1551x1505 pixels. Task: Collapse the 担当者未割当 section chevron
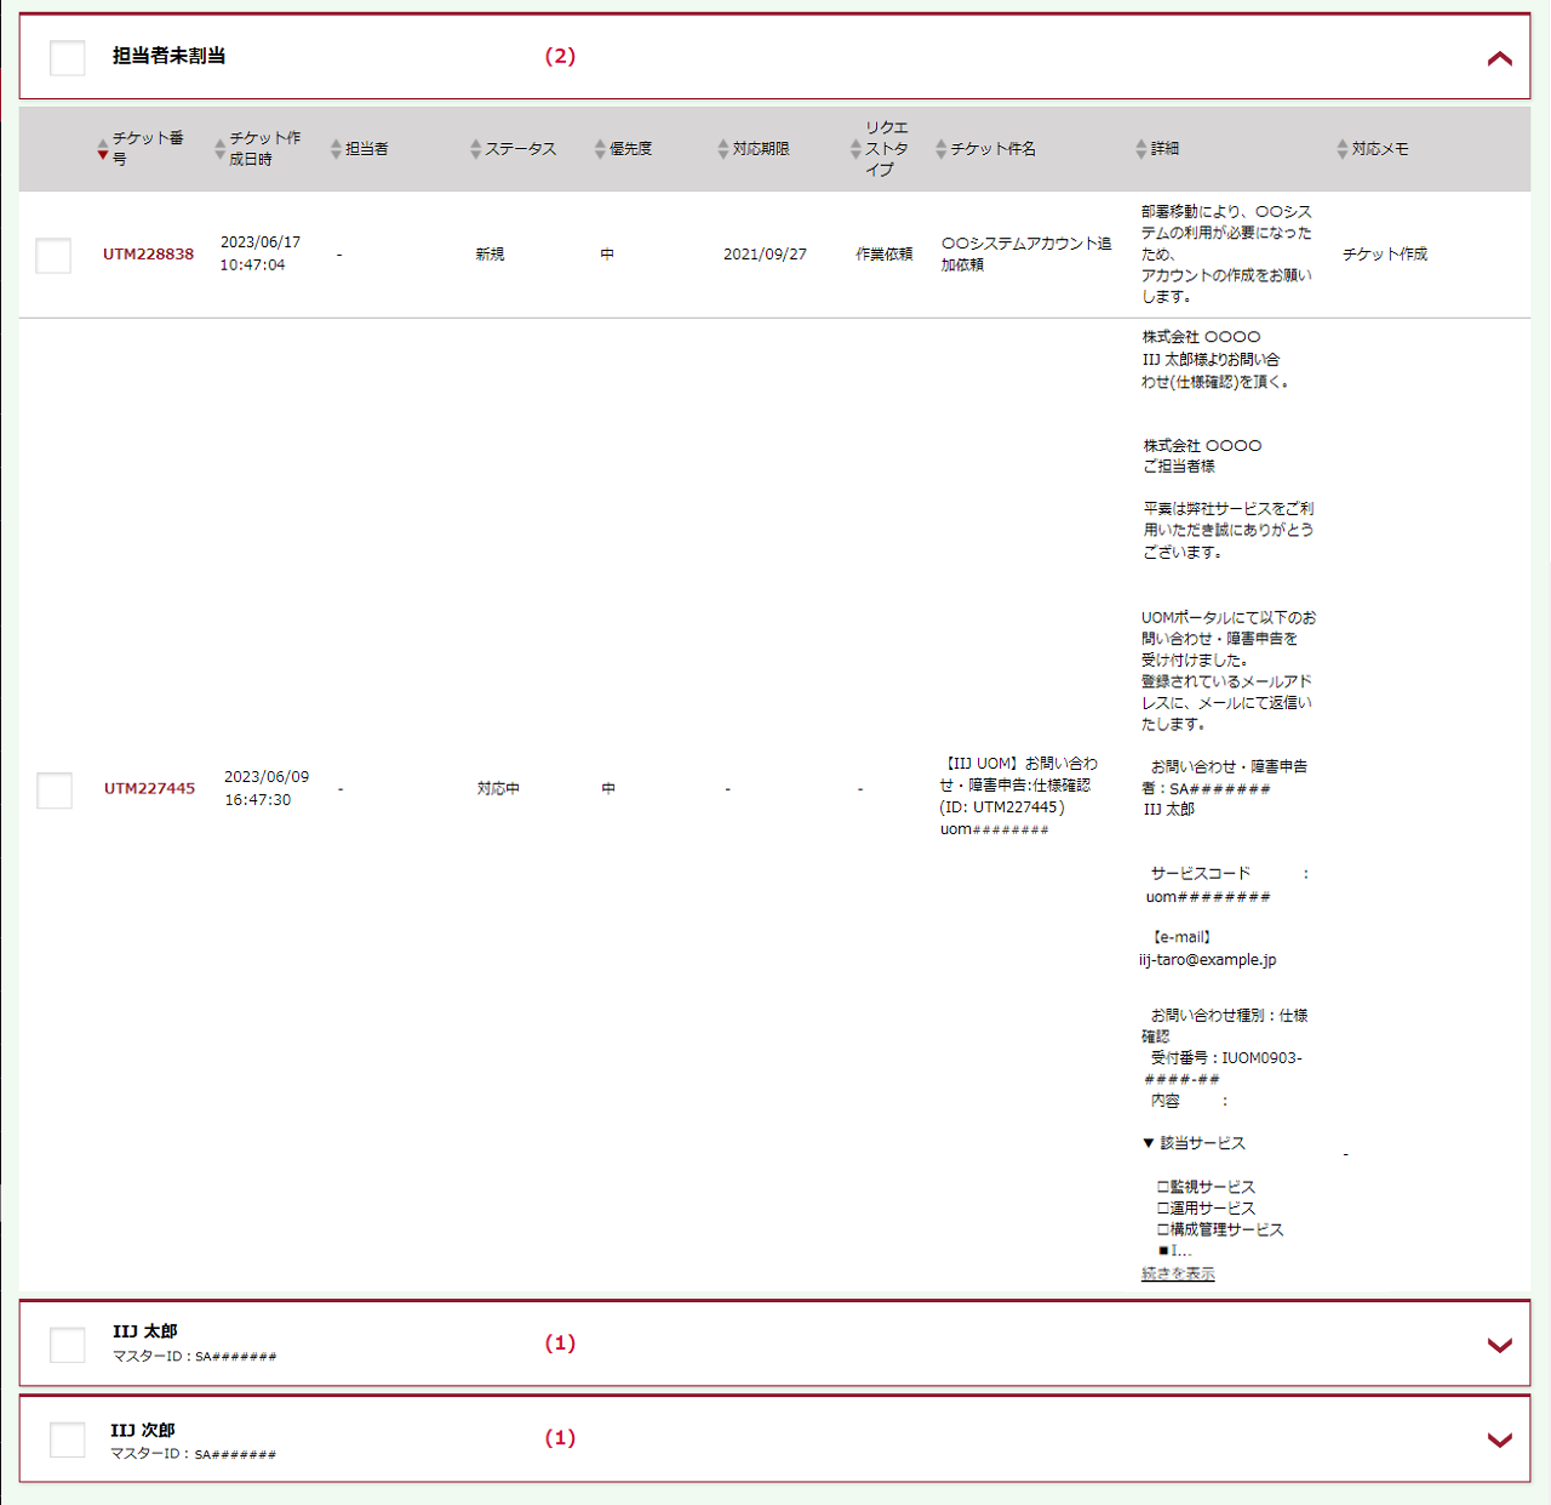tap(1500, 59)
